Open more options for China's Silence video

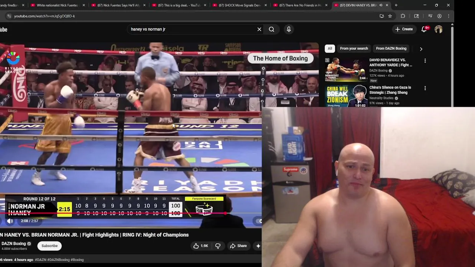coord(425,88)
